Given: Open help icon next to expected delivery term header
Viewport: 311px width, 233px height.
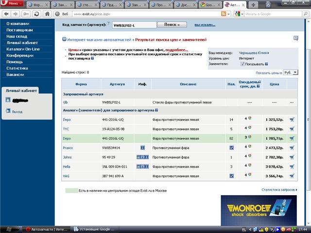Looking at the screenshot, I should tap(258, 86).
